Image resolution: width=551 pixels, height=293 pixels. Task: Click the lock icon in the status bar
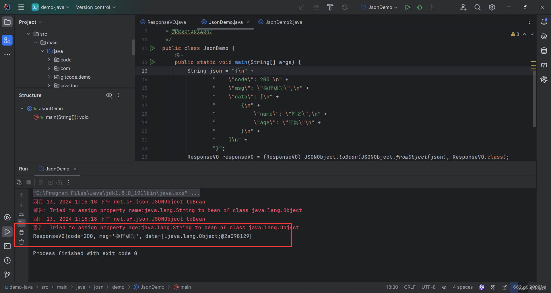505,287
